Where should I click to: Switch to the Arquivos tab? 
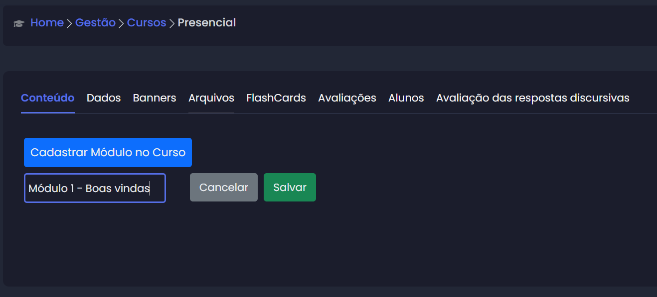click(211, 98)
